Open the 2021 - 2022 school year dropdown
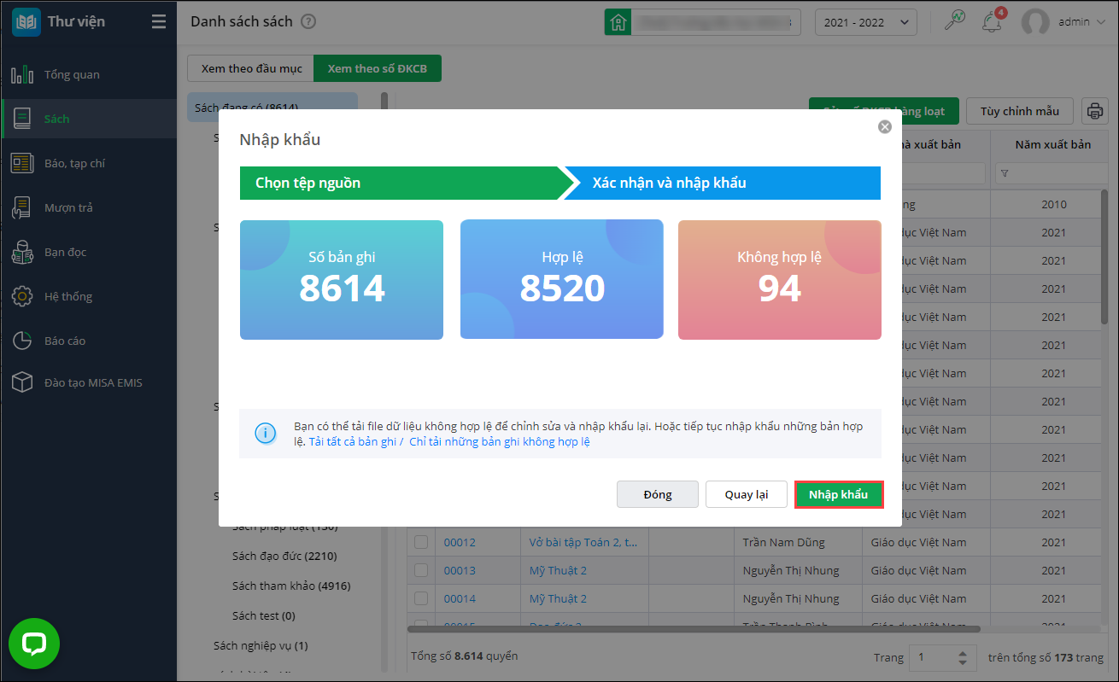1119x682 pixels. [x=866, y=22]
